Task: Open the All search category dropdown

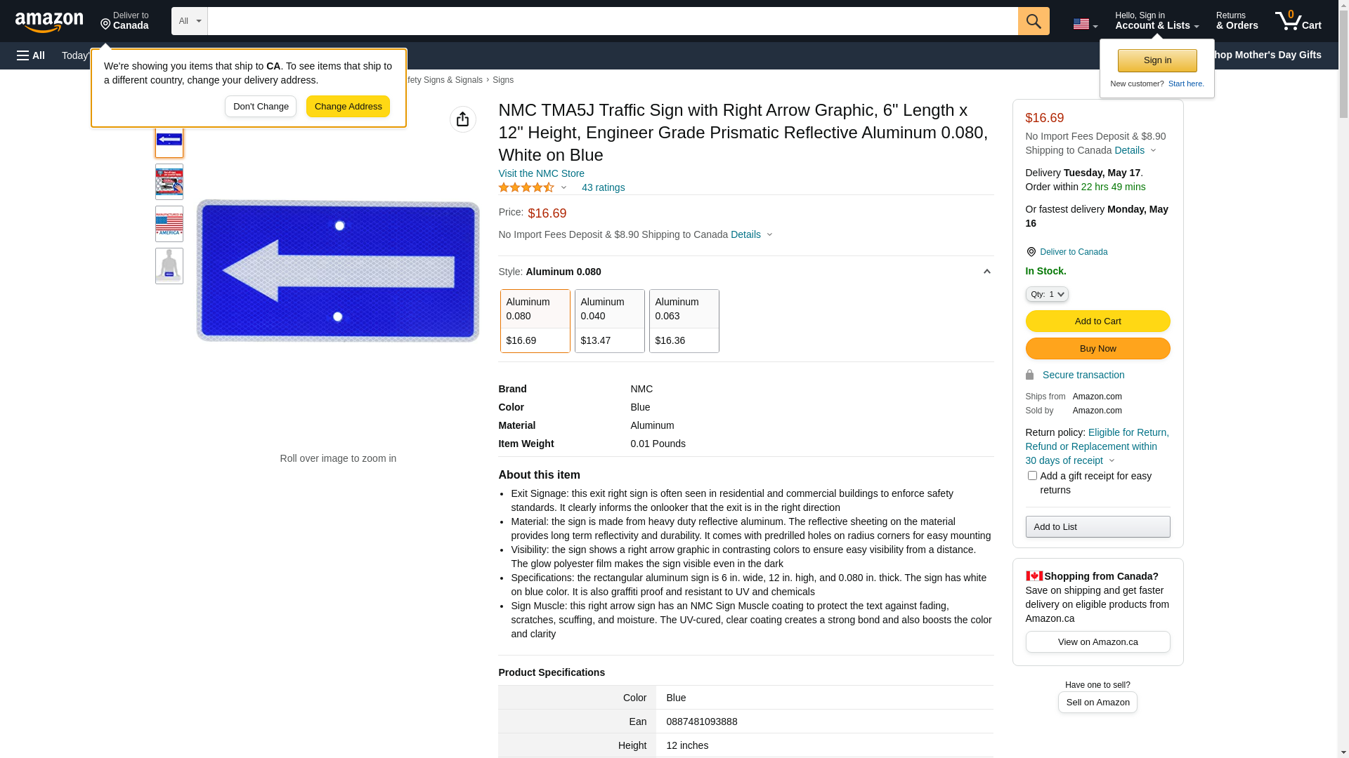Action: [x=189, y=21]
